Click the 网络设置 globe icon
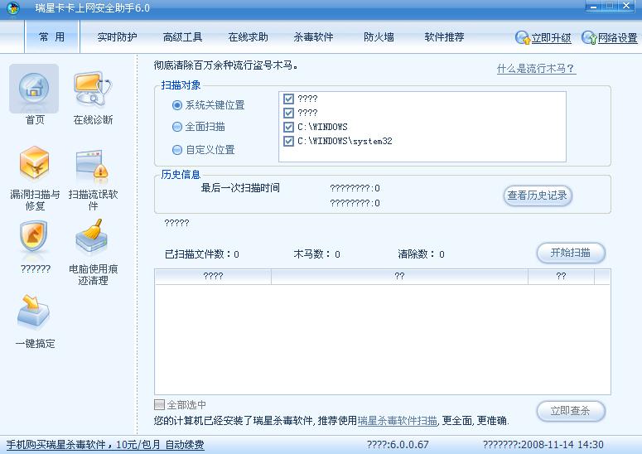This screenshot has width=642, height=454. (589, 37)
